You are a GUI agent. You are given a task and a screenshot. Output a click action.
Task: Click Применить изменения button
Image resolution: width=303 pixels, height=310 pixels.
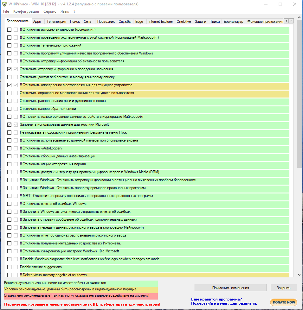coord(230,288)
